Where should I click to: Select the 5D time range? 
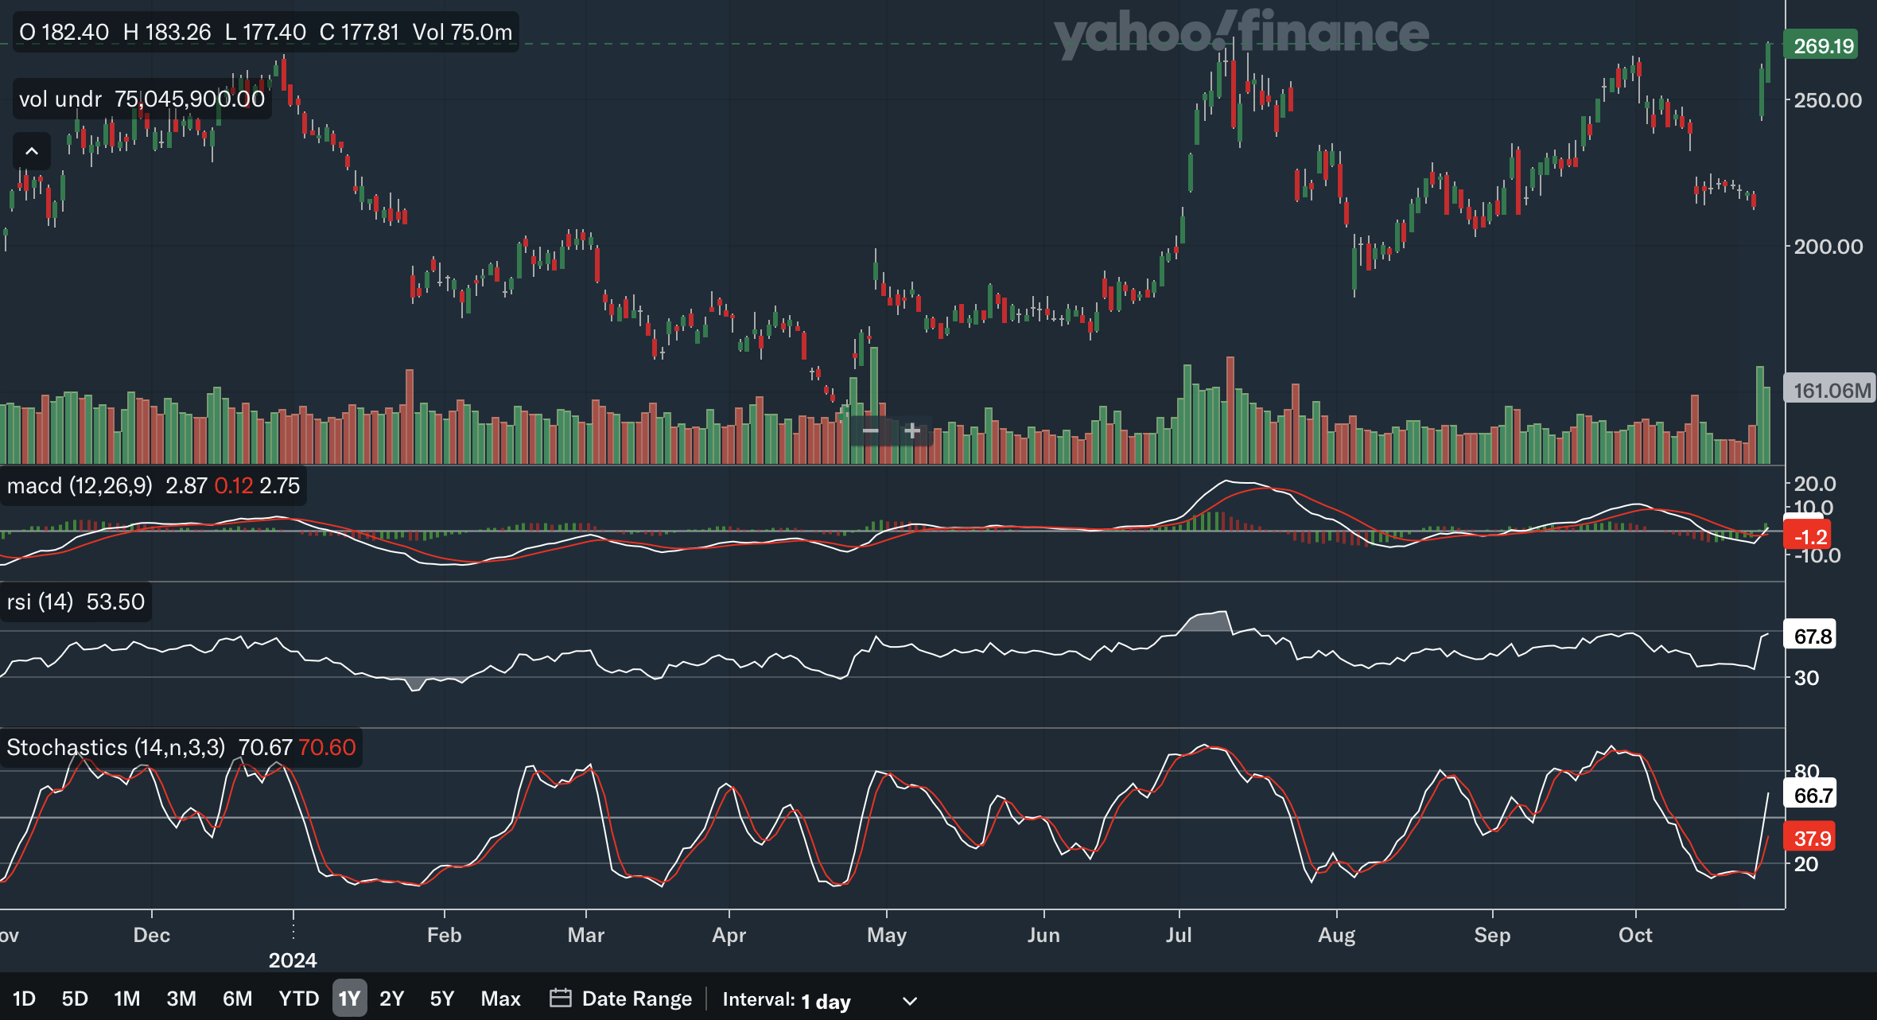75,999
